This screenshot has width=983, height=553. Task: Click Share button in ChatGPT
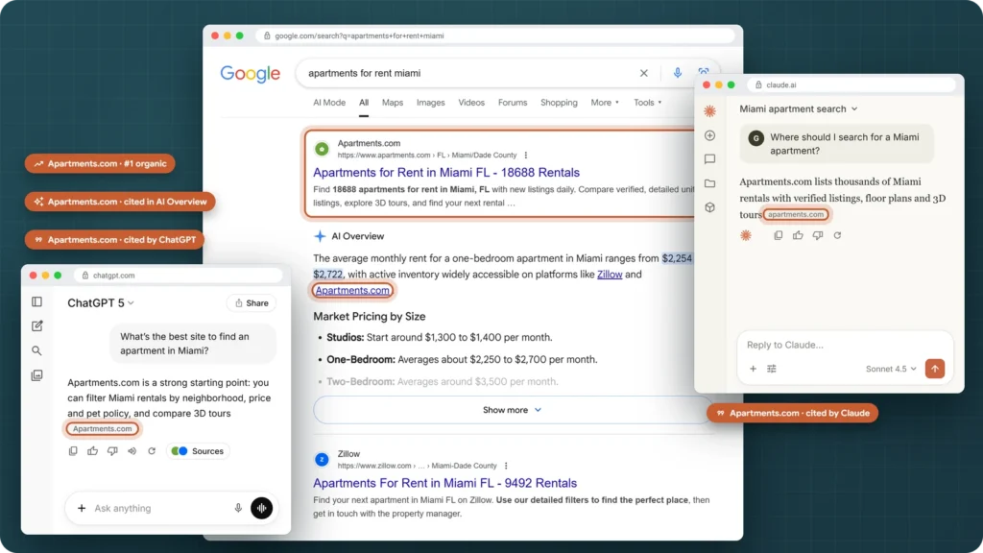(252, 302)
